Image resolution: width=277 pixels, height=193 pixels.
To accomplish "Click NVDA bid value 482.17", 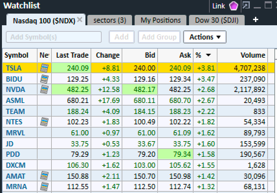I will pyautogui.click(x=144, y=89).
